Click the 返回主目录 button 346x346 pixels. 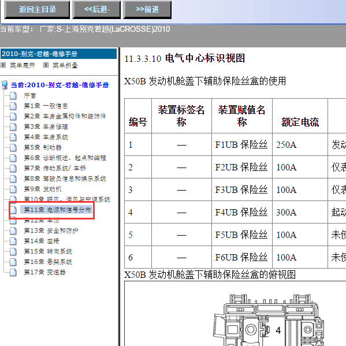pos(37,10)
